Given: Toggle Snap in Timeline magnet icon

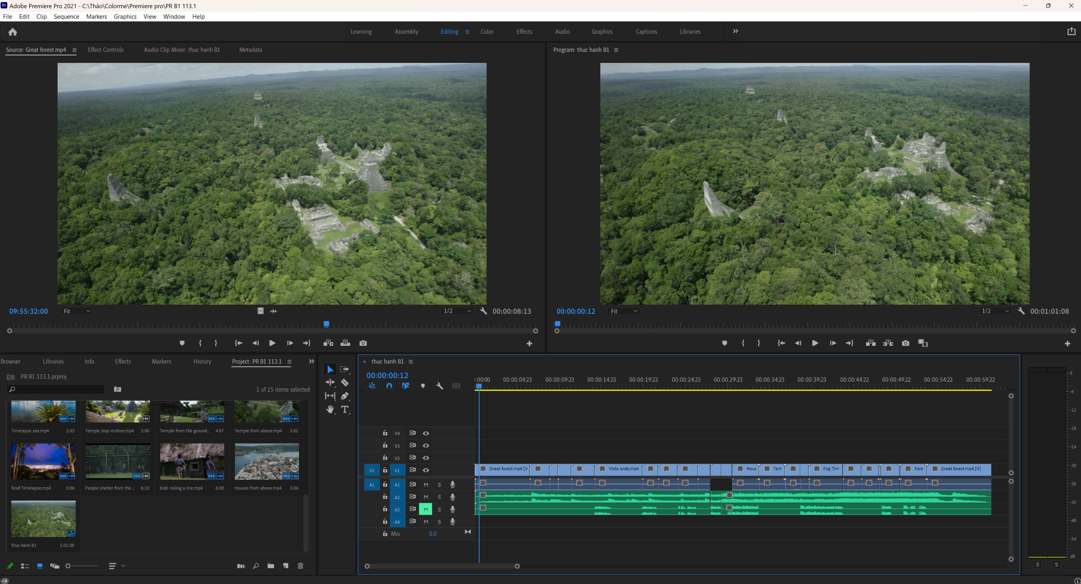Looking at the screenshot, I should click(389, 386).
